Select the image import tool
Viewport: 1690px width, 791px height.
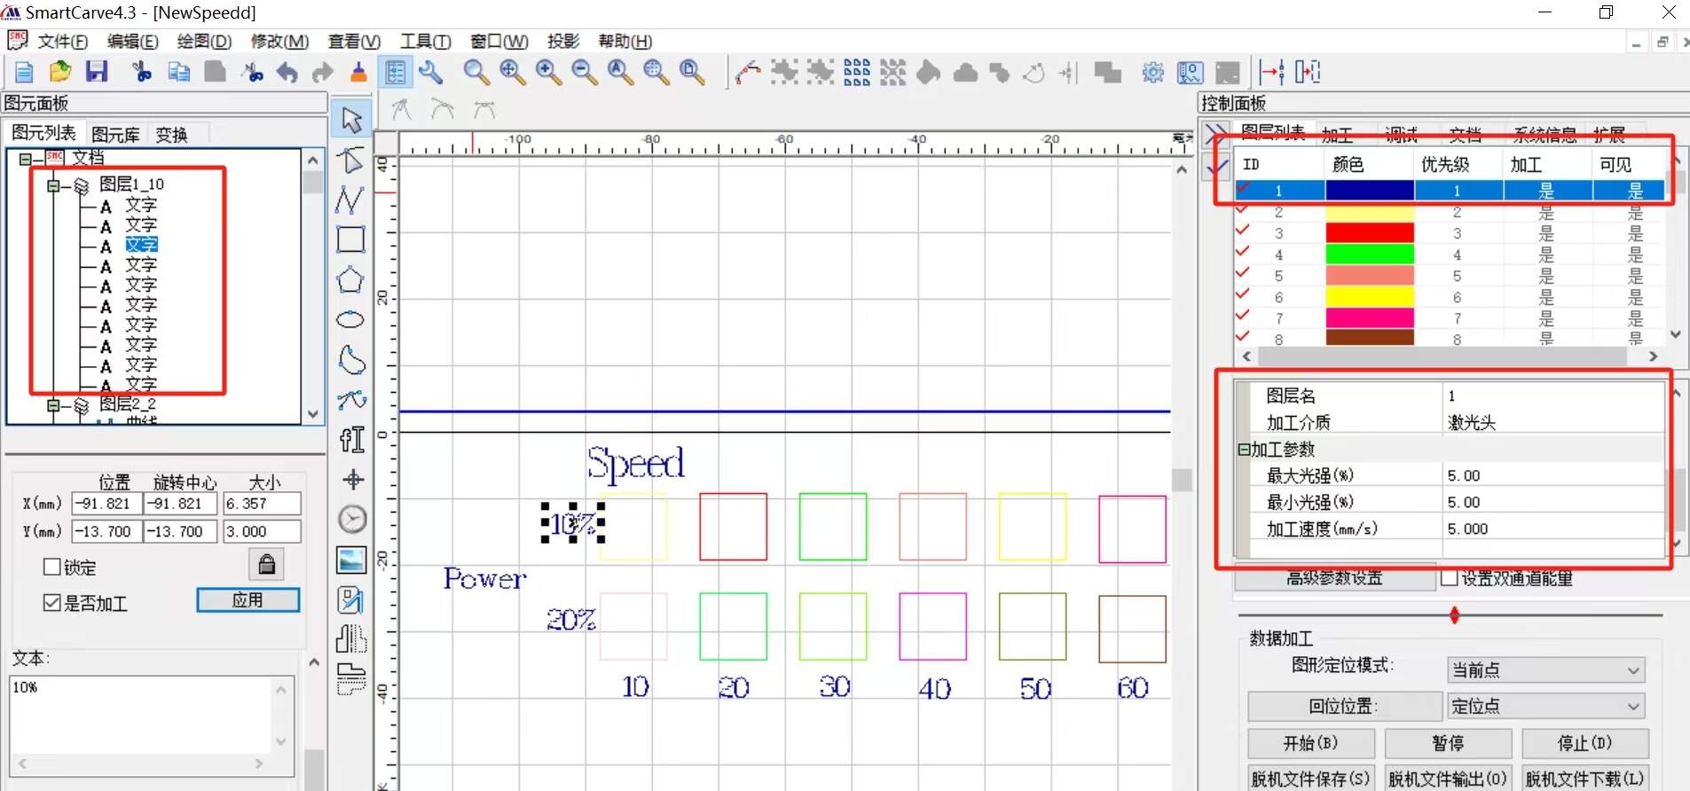click(351, 560)
